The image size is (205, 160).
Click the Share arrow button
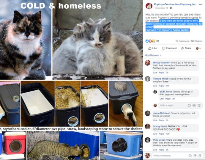click(x=186, y=48)
